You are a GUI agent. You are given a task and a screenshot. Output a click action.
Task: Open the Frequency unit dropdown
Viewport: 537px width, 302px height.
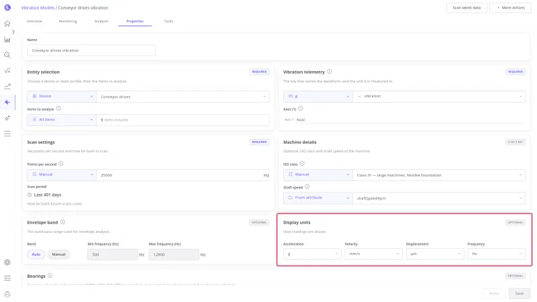coord(496,254)
